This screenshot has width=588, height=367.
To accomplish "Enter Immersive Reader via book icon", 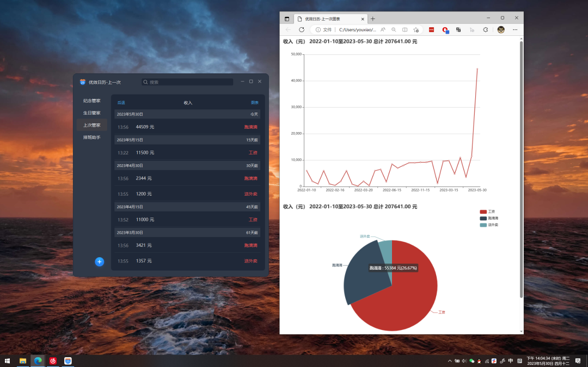I will pyautogui.click(x=405, y=29).
